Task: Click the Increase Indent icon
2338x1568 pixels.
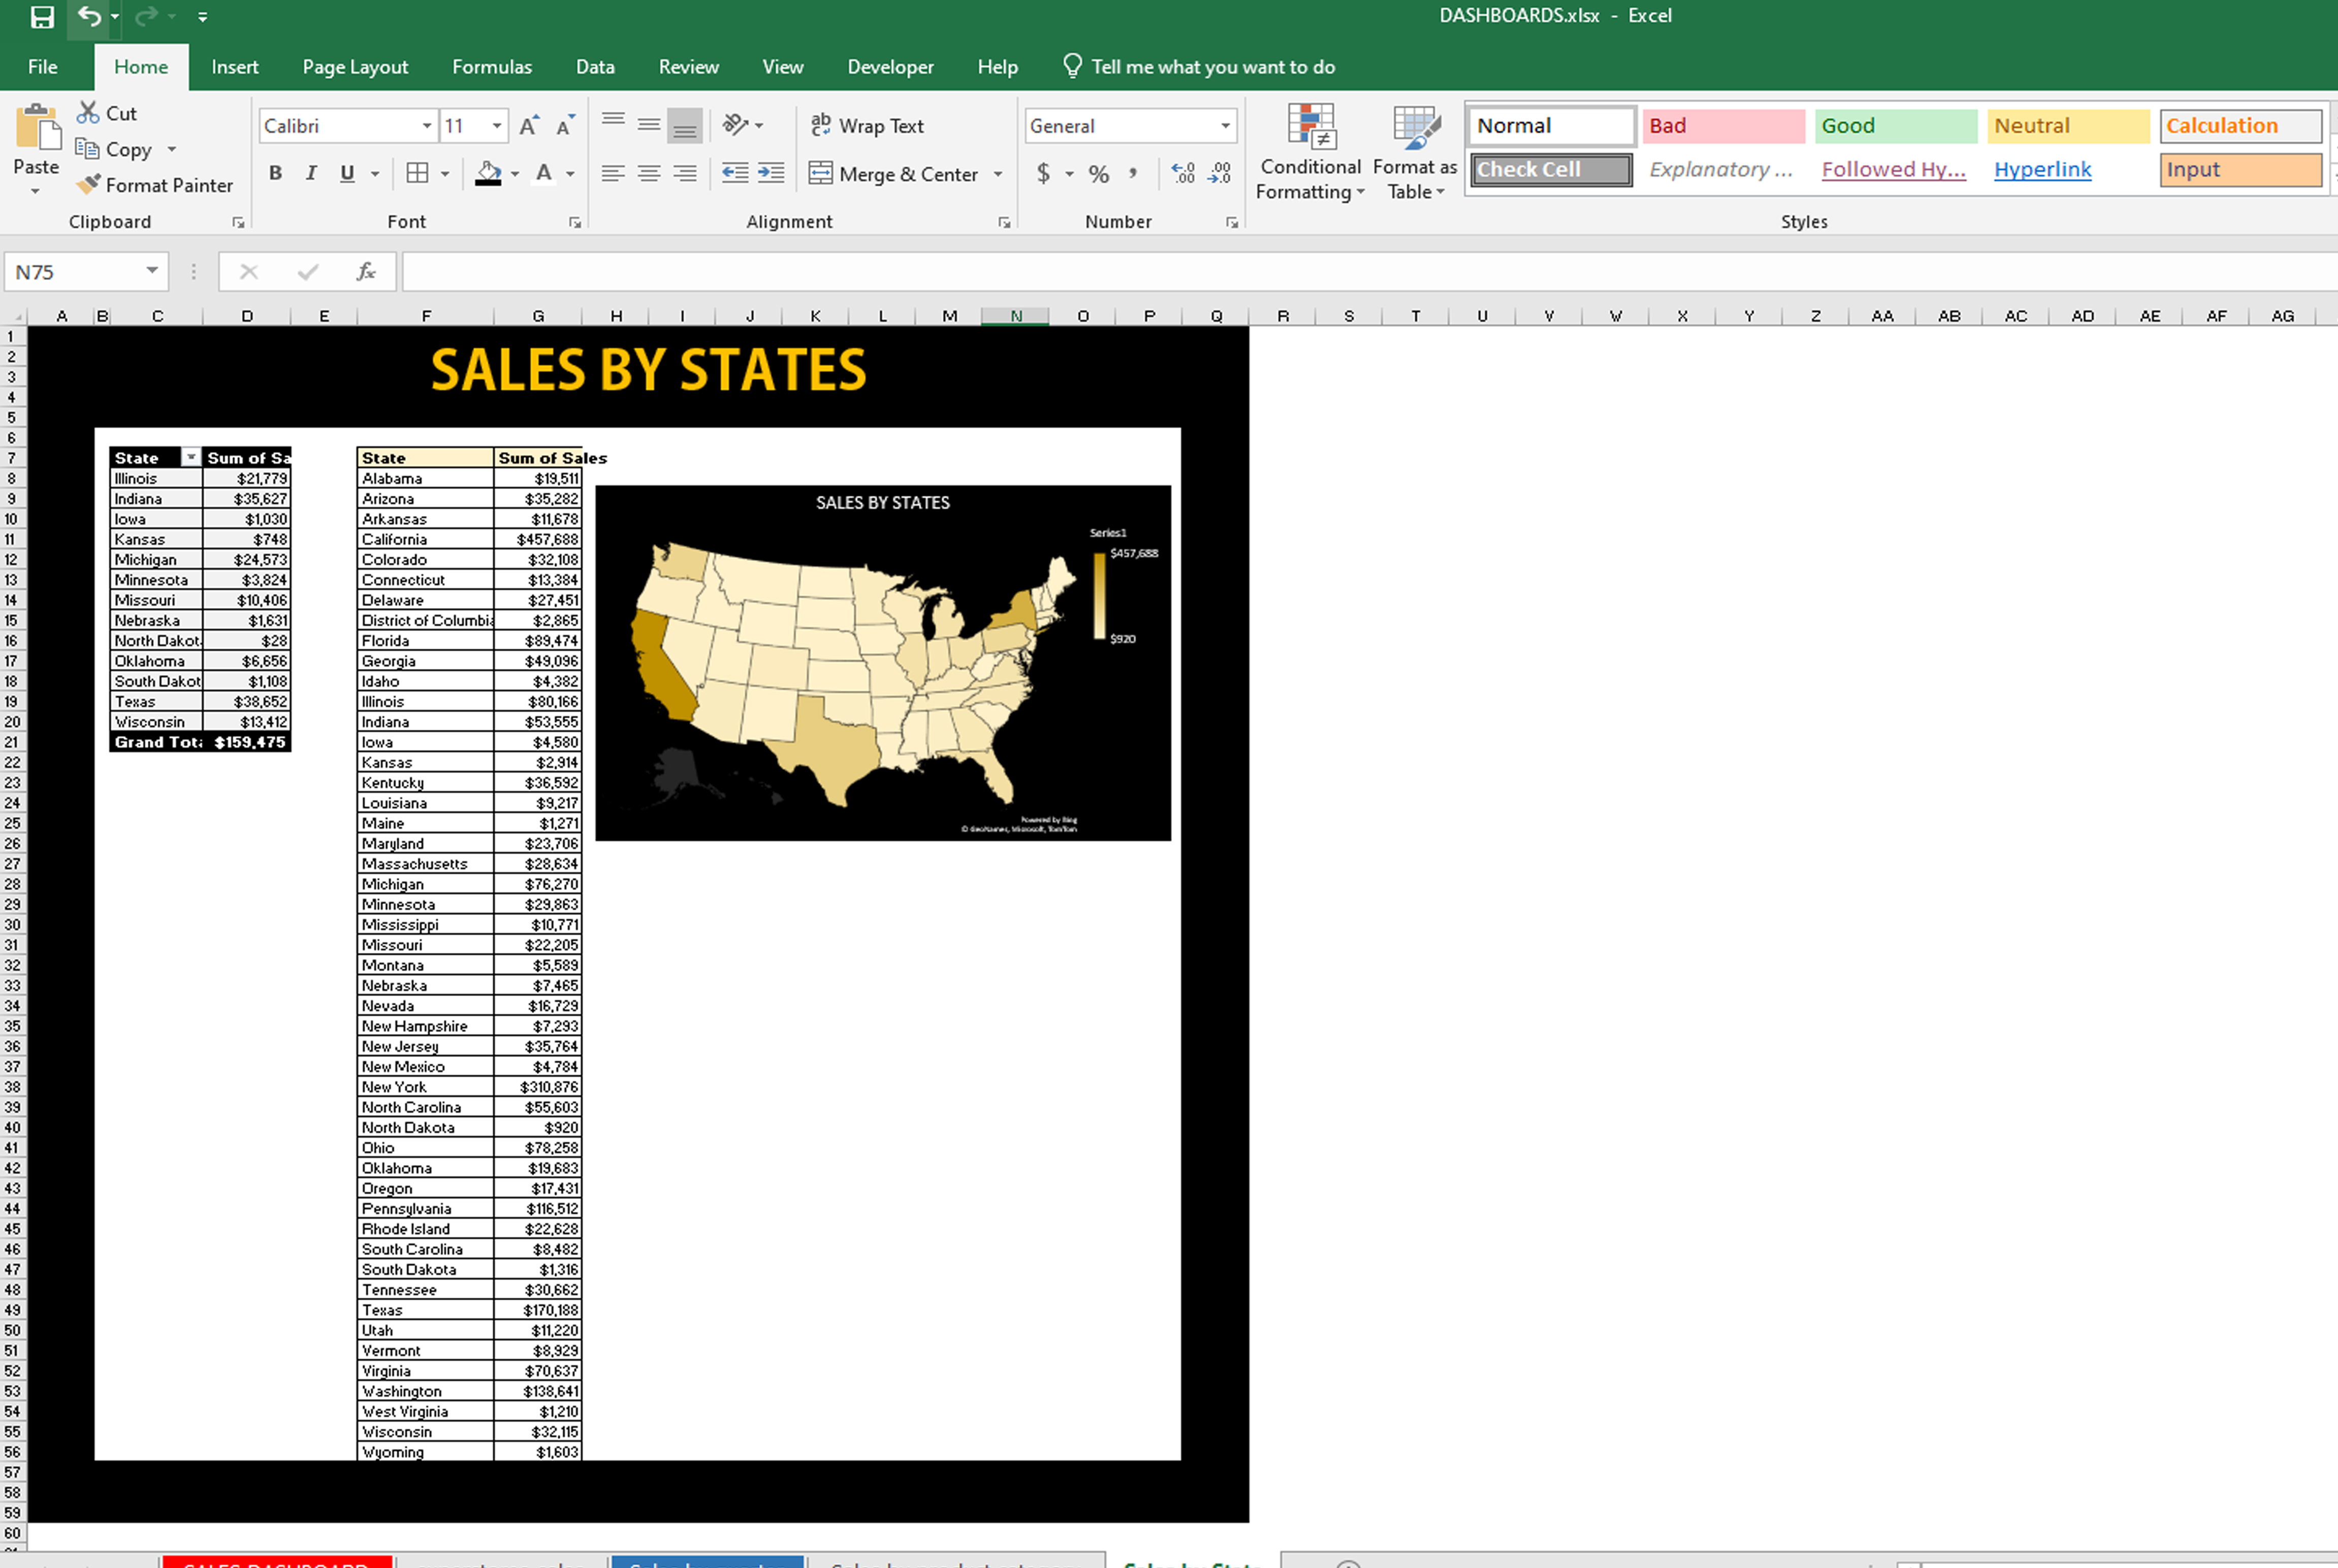Action: 771,173
